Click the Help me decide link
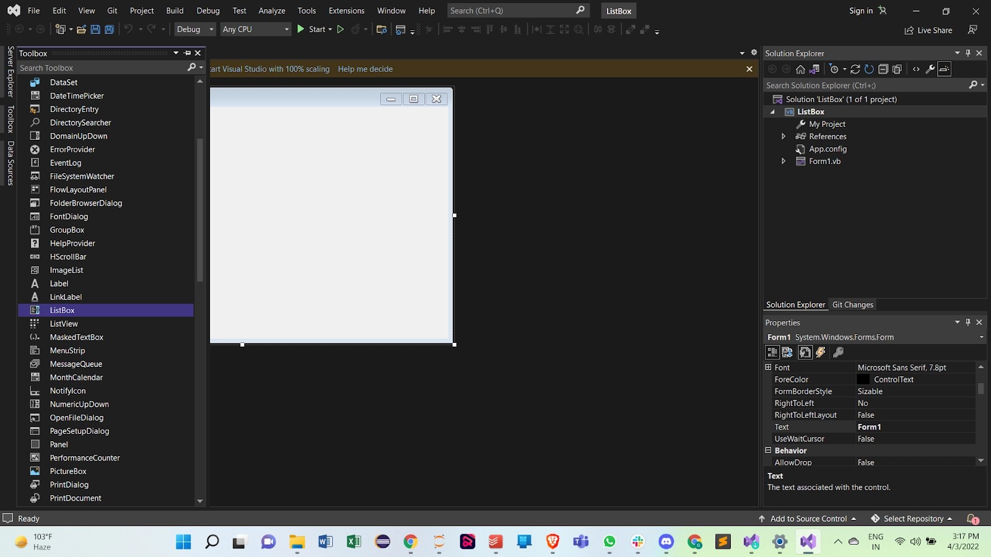This screenshot has height=557, width=991. 365,69
